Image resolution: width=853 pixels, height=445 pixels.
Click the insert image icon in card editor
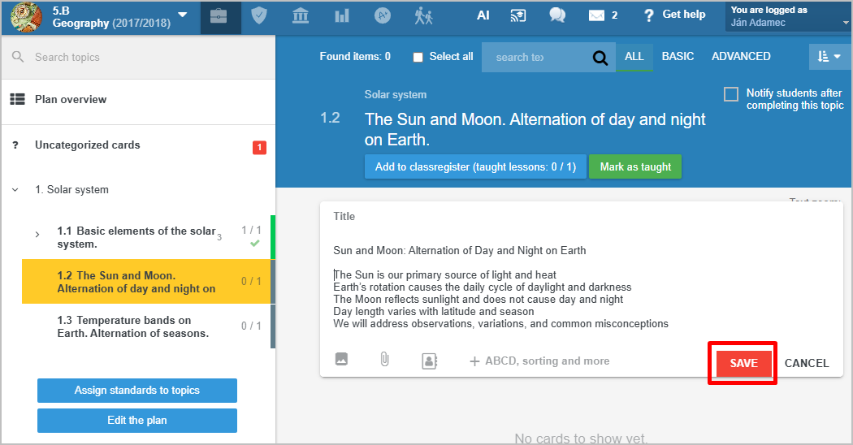pos(341,360)
